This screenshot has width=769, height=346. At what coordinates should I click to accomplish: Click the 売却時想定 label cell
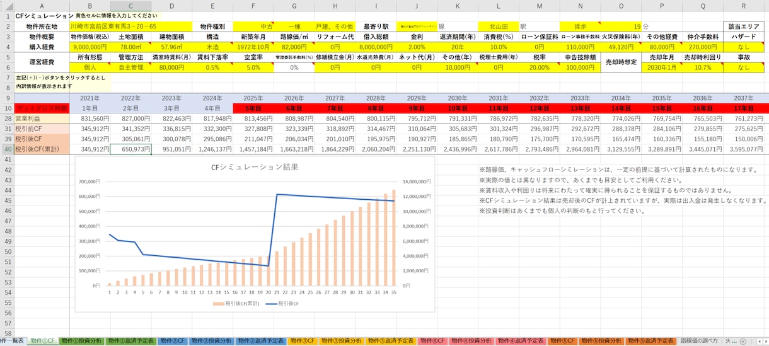click(x=621, y=62)
